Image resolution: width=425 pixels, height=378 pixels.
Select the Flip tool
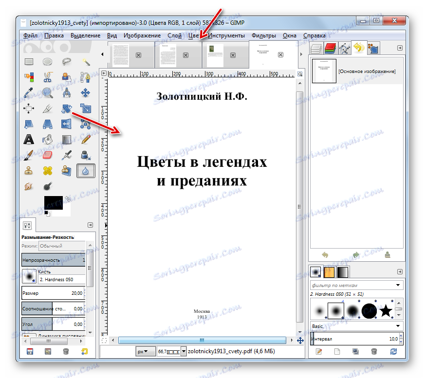click(66, 124)
